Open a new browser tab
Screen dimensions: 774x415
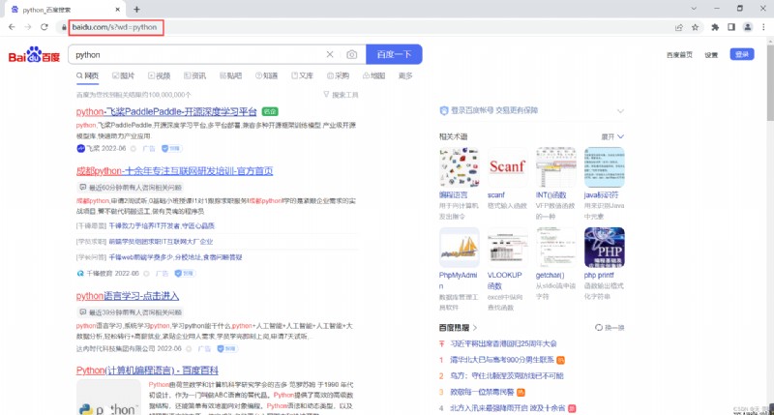pos(136,10)
